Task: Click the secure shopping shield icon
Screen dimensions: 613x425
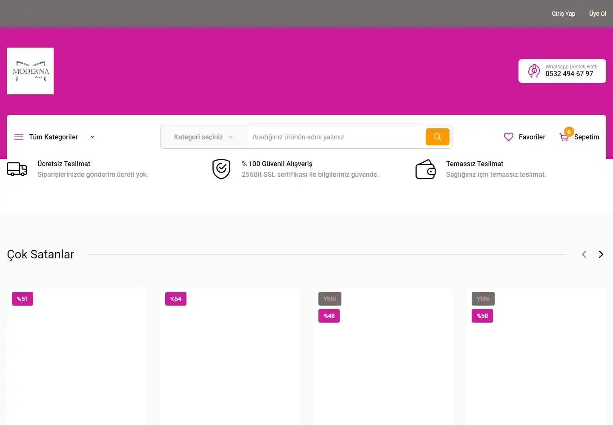Action: (221, 169)
